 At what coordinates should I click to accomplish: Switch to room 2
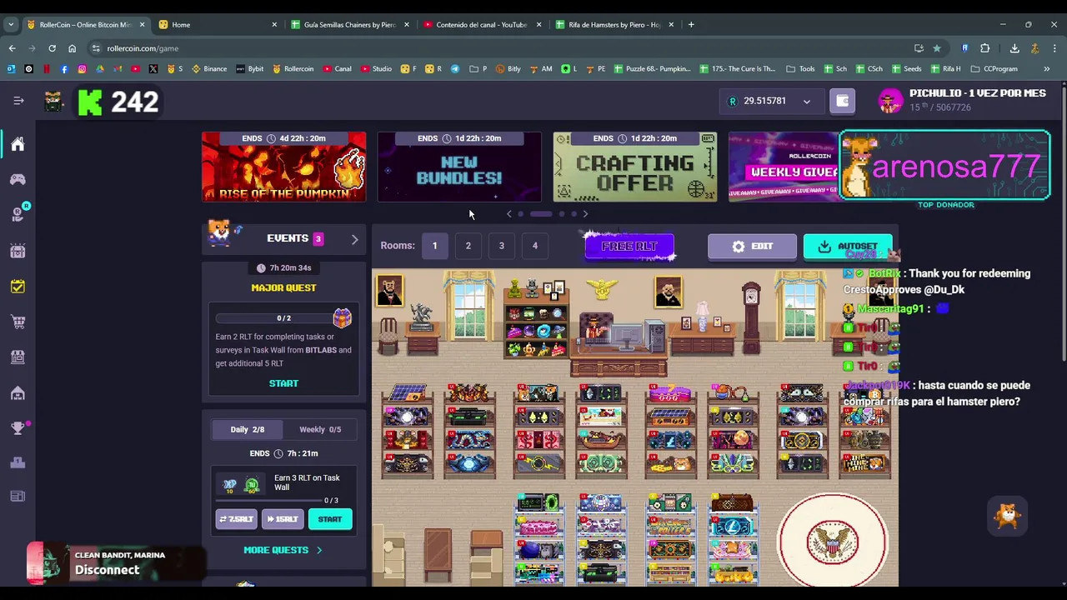coord(468,246)
